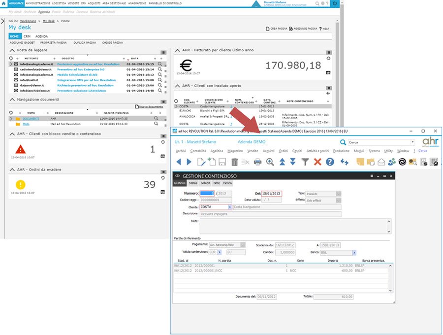
Task: Click the power button in top bar
Action: coord(335,3)
